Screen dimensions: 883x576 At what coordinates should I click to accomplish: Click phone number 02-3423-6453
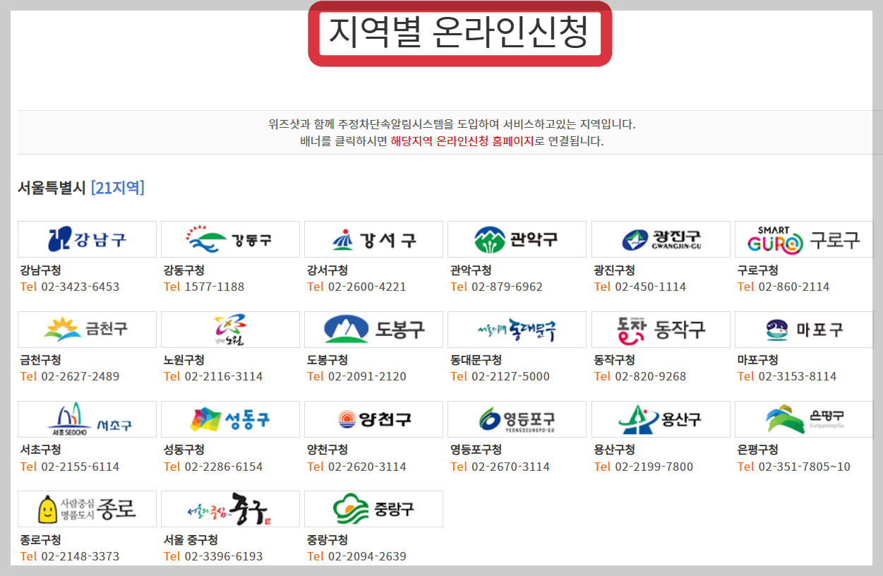click(x=80, y=287)
